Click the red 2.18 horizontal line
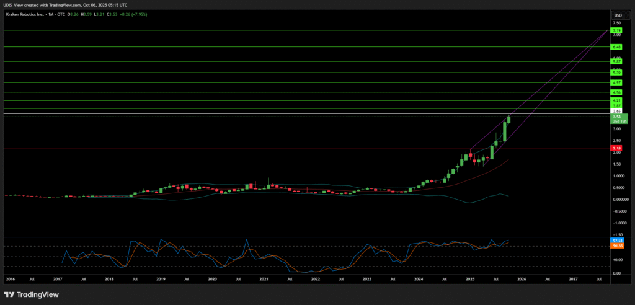This screenshot has height=305, width=635. pyautogui.click(x=248, y=148)
